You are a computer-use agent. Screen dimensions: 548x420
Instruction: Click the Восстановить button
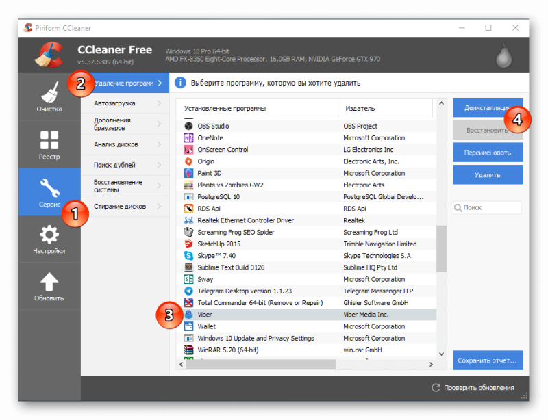click(x=488, y=130)
